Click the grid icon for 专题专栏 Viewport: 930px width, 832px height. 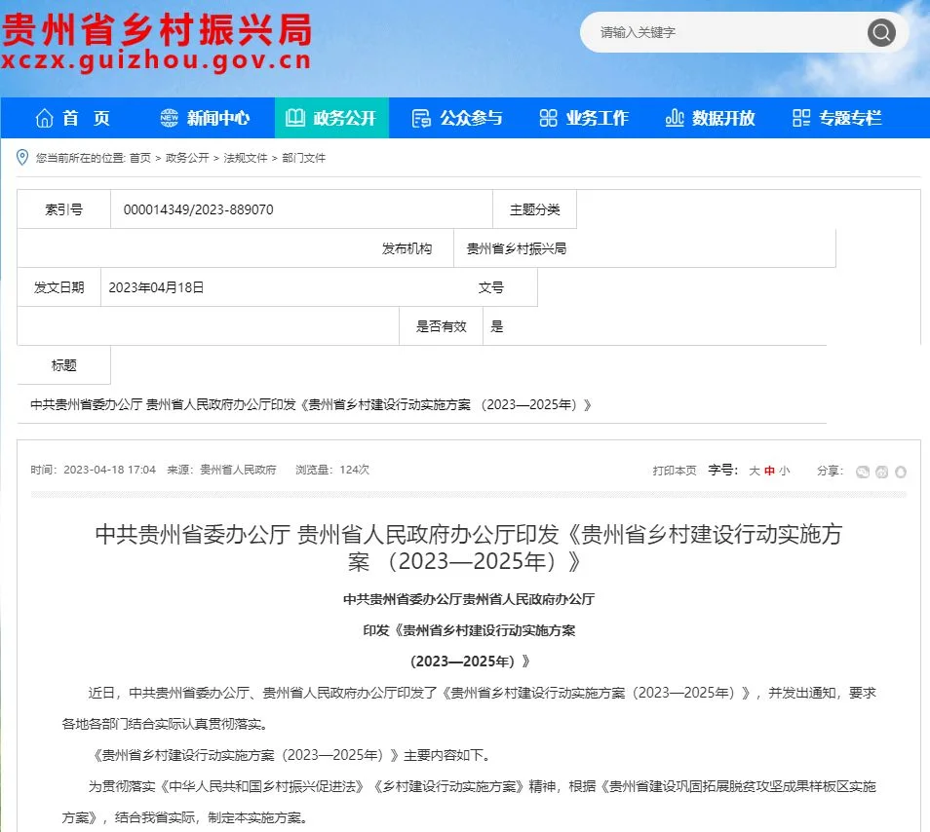[801, 118]
